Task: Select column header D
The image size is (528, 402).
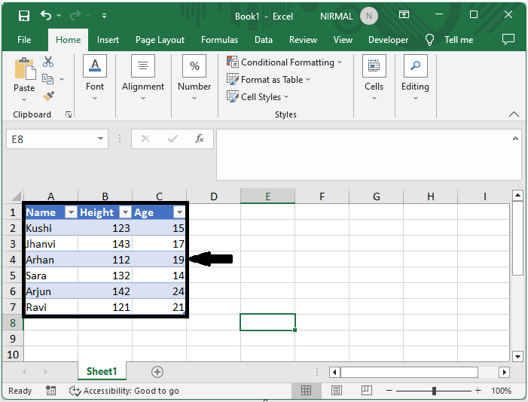Action: (213, 196)
